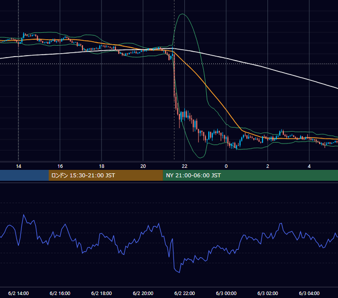Click hour label 20 on price chart axis

point(143,166)
